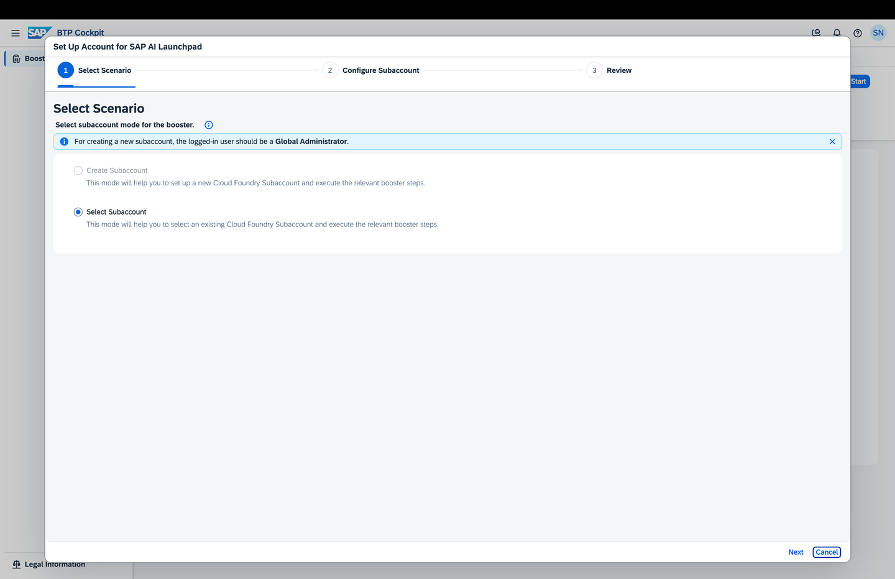Click the Create Subaccount description text

255,183
